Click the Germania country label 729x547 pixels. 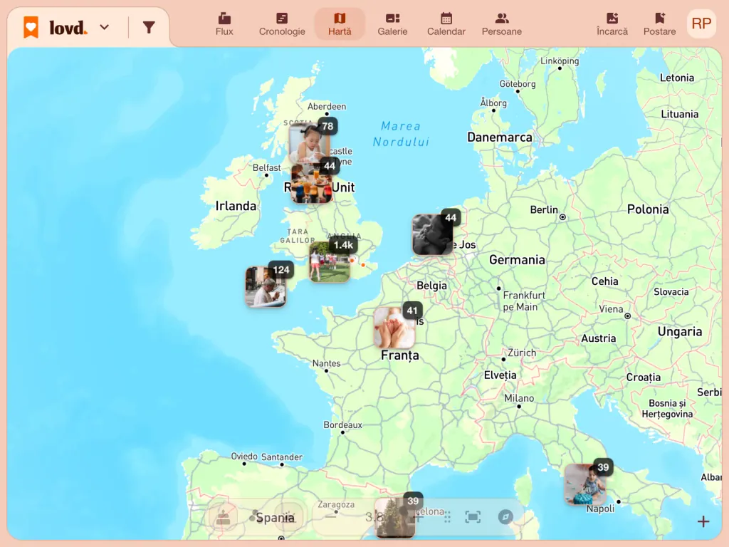click(517, 259)
